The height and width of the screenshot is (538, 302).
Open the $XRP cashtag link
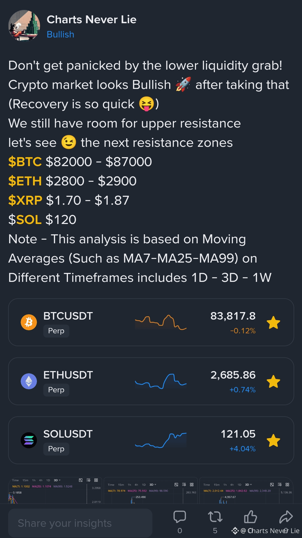pyautogui.click(x=25, y=200)
